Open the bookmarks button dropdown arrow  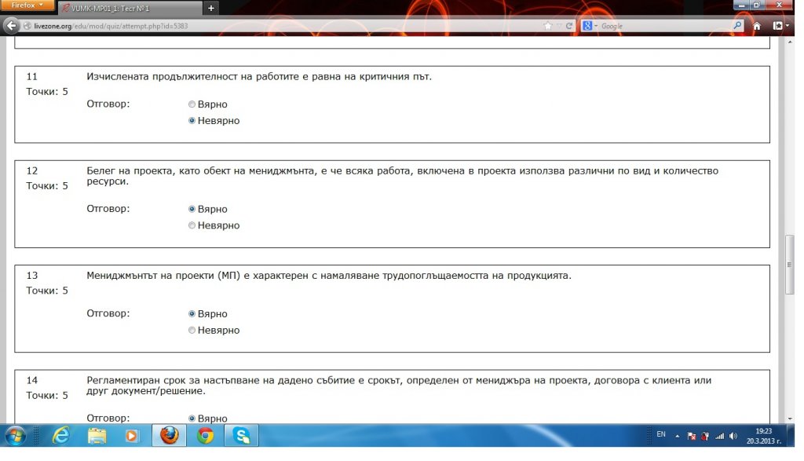pos(787,26)
